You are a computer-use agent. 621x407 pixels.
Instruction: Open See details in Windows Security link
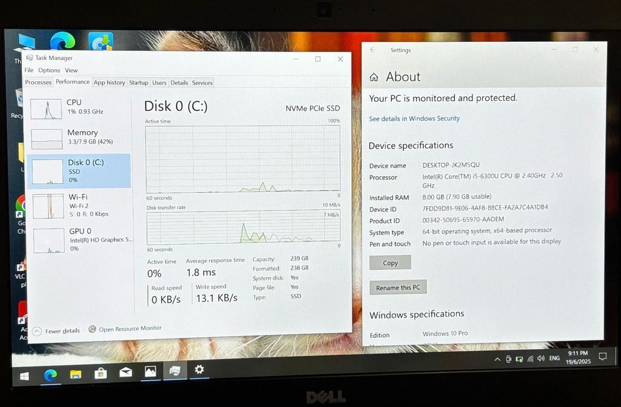[414, 119]
